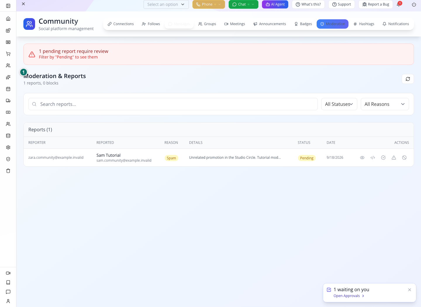Click the delivery truck sidebar icon

[8, 101]
